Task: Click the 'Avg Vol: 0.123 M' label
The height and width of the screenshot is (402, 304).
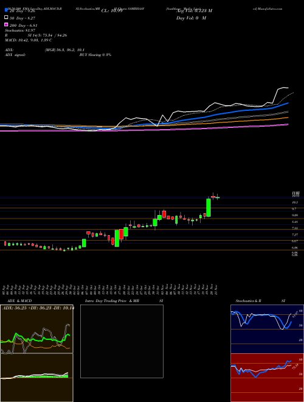Action: (x=194, y=11)
